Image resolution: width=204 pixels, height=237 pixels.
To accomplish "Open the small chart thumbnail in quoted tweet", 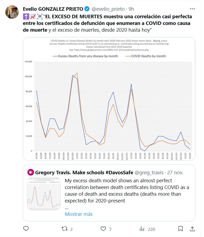I will pos(44,194).
